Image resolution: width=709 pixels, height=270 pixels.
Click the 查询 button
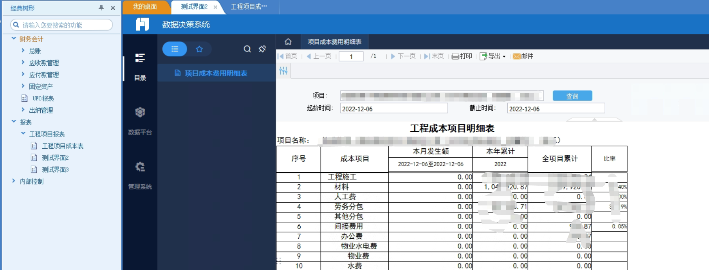(572, 96)
